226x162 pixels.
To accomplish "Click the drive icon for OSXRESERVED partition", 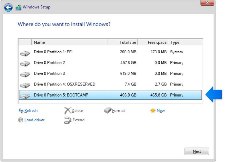I will tap(25, 85).
